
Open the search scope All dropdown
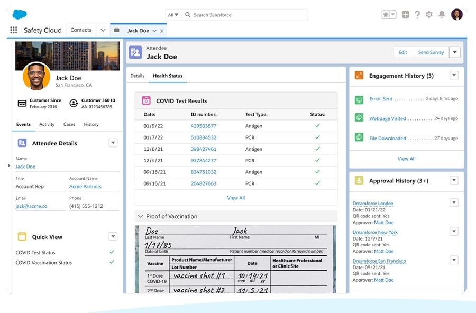172,14
